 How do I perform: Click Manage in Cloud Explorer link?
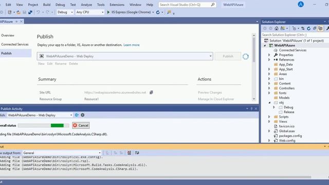pos(216,99)
